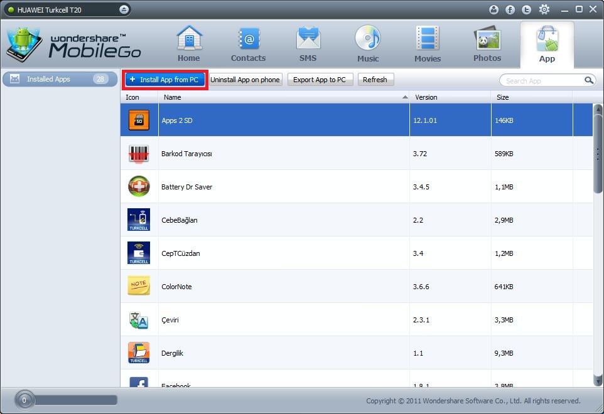Viewport: 604px width, 414px height.
Task: Open the Music disc icon
Action: pyautogui.click(x=368, y=38)
